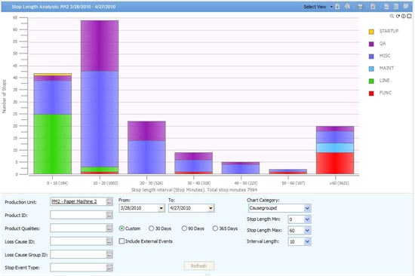
Task: Click the PM2 - Paper Machine 2 link
Action: (74, 201)
